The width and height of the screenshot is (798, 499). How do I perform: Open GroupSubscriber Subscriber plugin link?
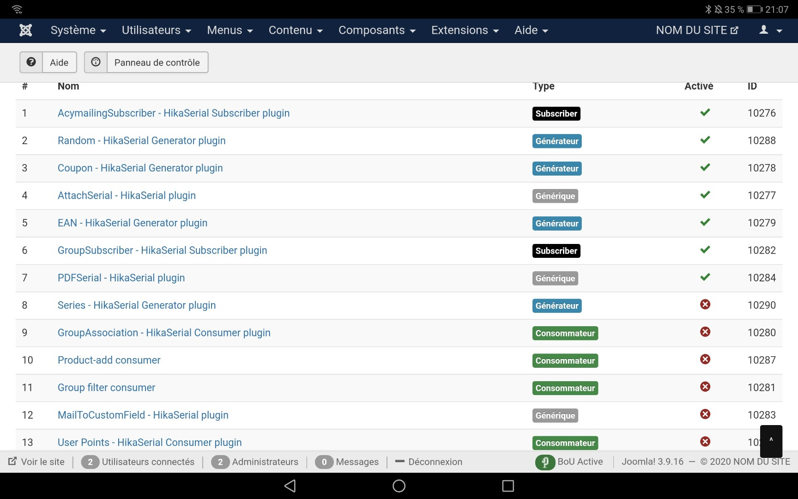pos(163,250)
